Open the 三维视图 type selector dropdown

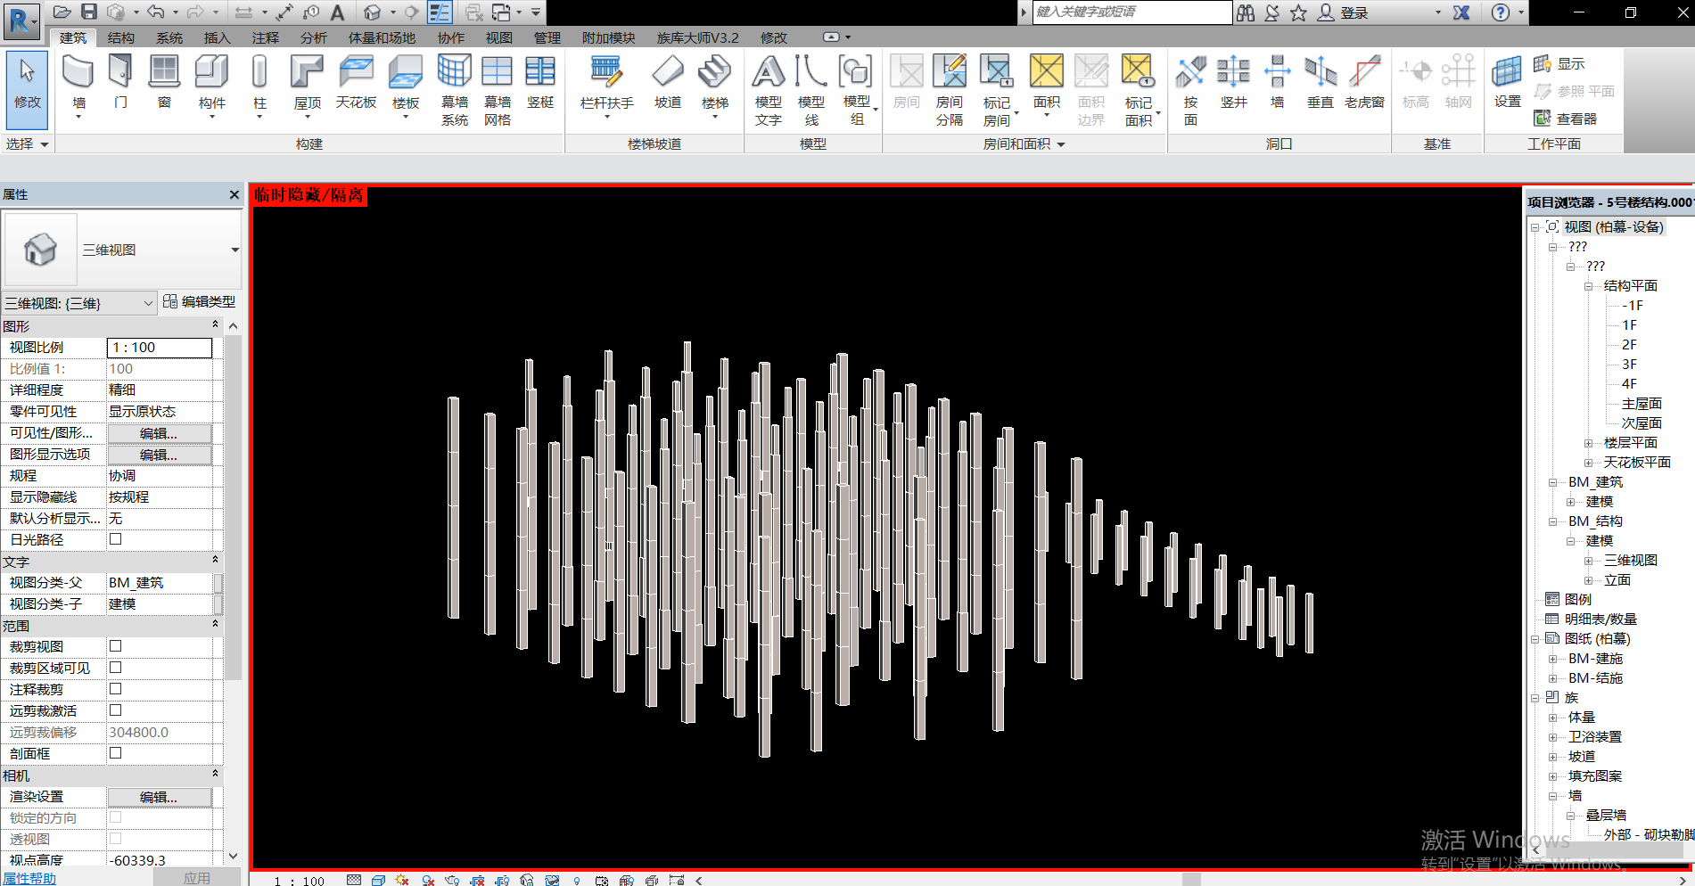235,250
